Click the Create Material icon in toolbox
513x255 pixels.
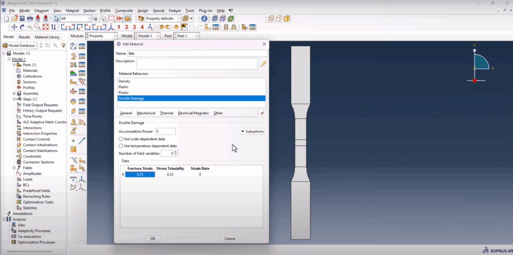73,47
